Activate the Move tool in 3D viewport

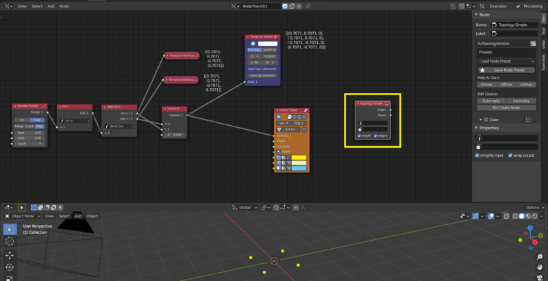[x=10, y=256]
